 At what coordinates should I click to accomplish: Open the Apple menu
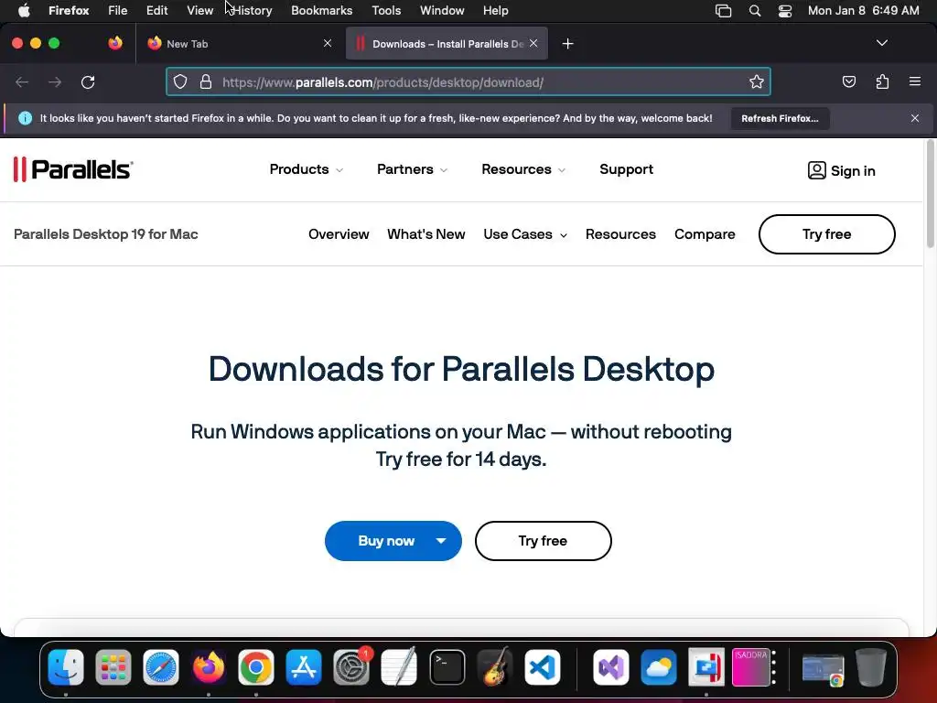(x=24, y=11)
